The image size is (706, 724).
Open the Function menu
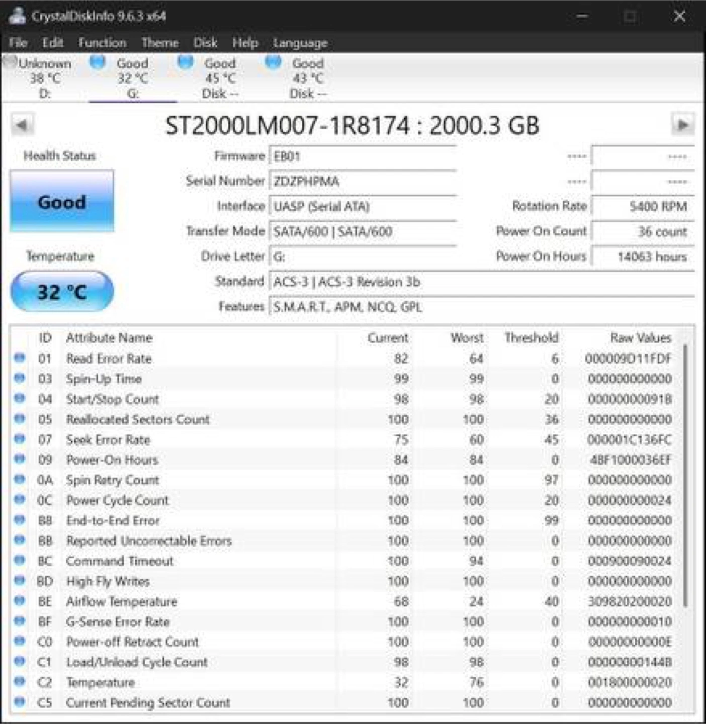(x=102, y=43)
